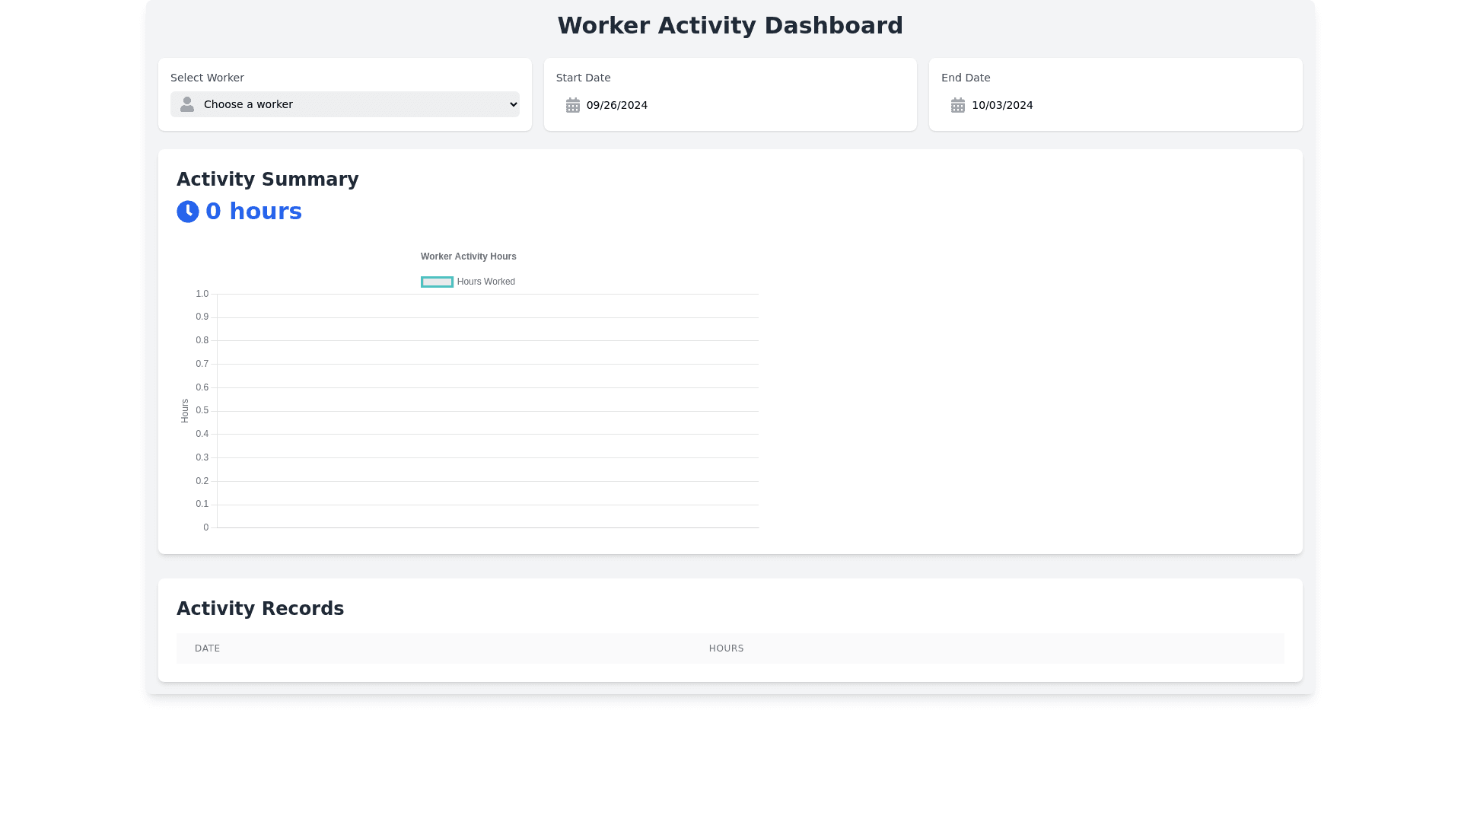
Task: Click the End Date calendar icon
Action: (958, 105)
